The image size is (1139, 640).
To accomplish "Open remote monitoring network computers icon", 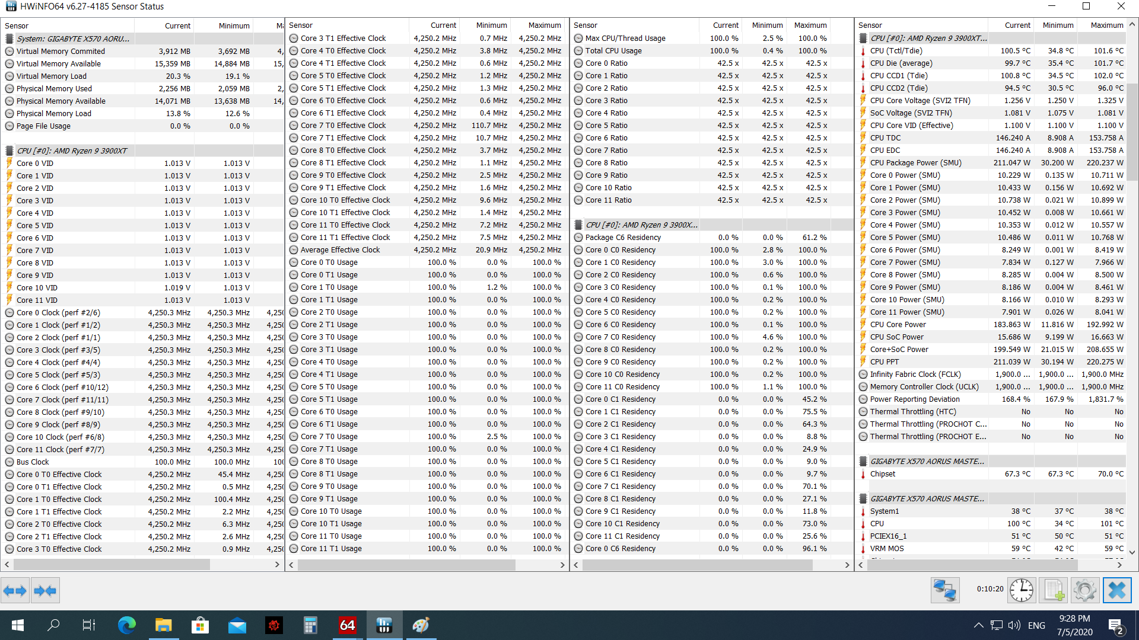I will coord(945,590).
